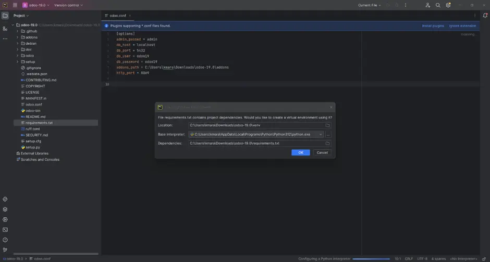Collapse the odoo-19.0 root folder

[13, 25]
